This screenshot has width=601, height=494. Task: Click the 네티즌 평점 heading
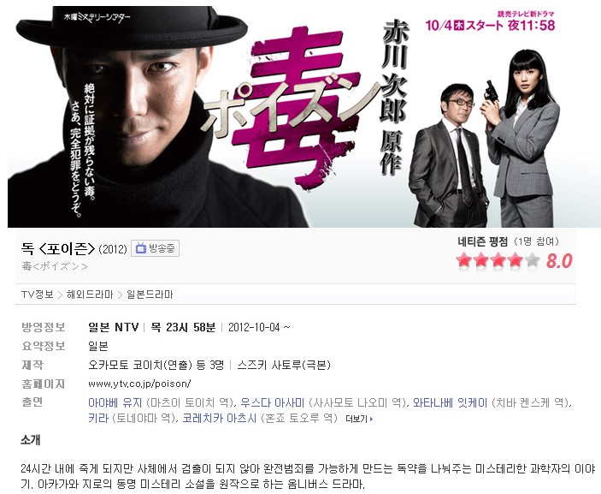pyautogui.click(x=482, y=241)
